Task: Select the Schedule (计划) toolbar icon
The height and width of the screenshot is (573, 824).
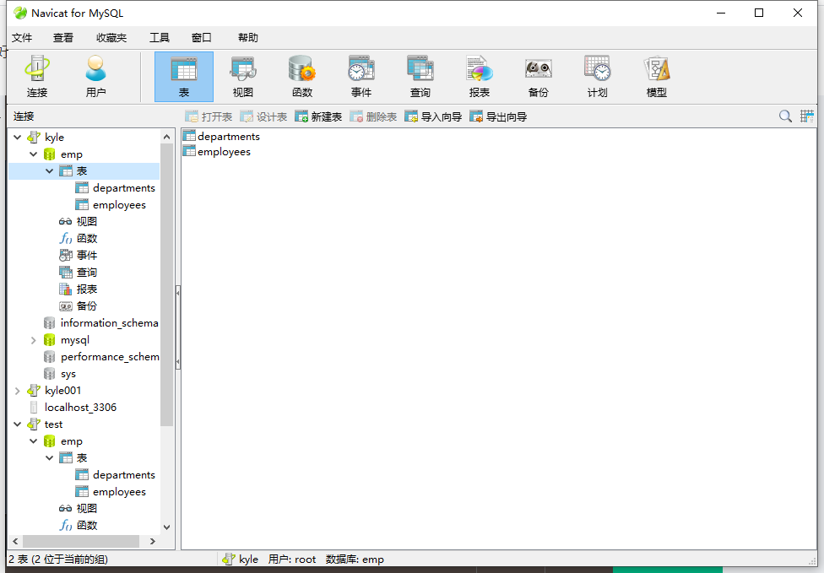Action: [x=597, y=77]
